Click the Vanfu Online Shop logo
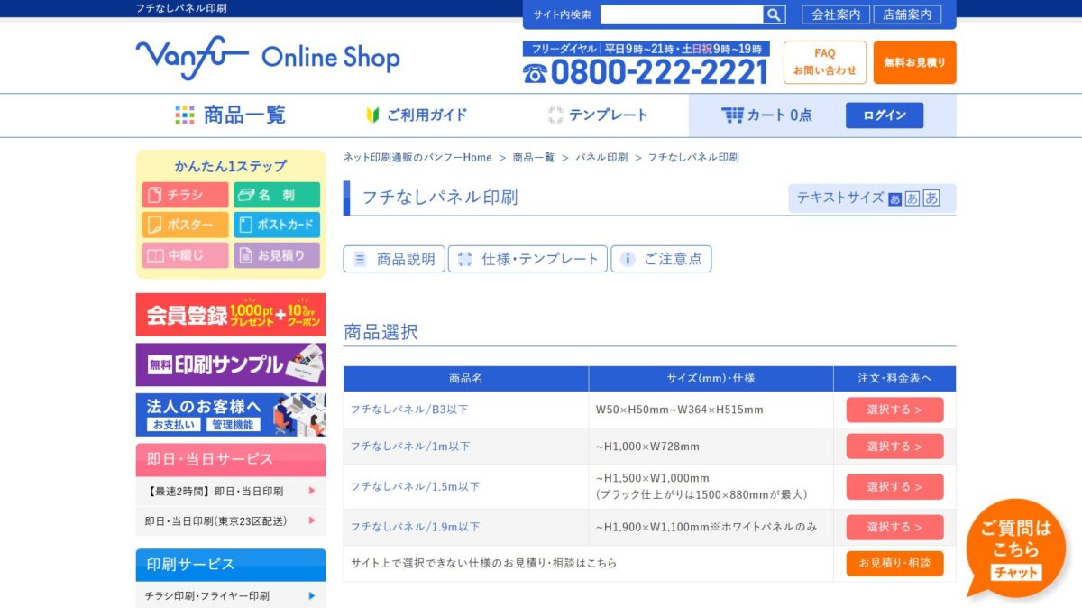 coord(268,58)
